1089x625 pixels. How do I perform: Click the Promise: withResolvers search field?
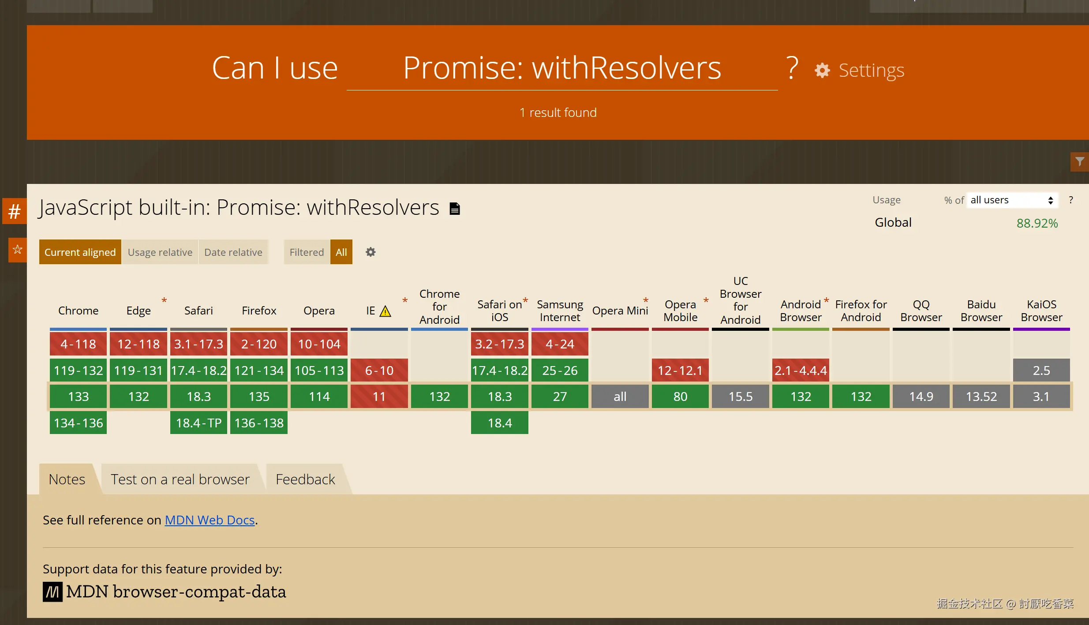pyautogui.click(x=562, y=68)
